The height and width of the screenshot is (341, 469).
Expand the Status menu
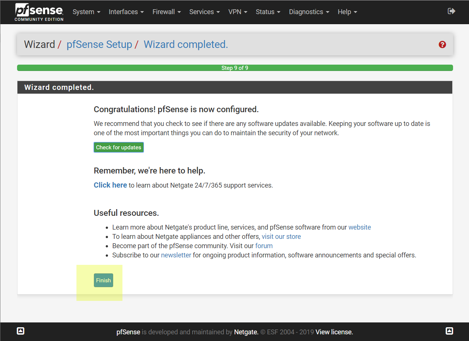268,12
